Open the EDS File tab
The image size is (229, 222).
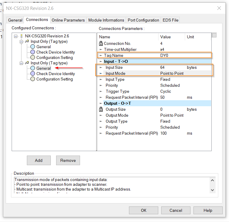[x=170, y=20]
